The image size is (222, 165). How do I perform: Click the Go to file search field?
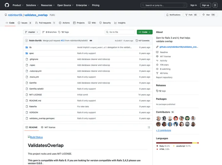point(120,32)
